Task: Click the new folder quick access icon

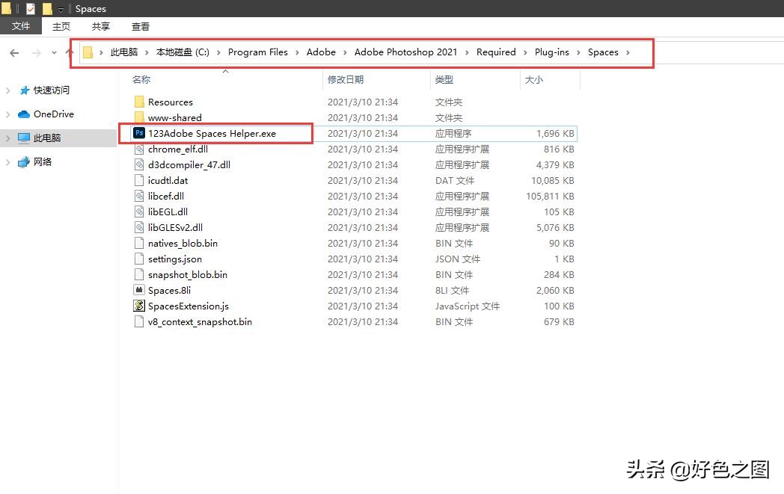Action: coord(46,8)
